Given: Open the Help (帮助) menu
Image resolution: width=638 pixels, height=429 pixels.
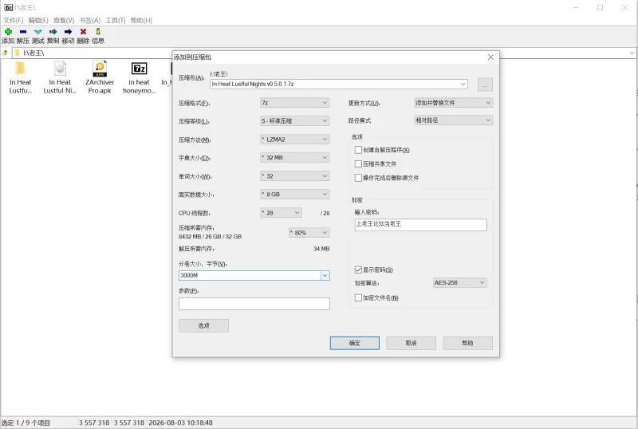Looking at the screenshot, I should [141, 21].
